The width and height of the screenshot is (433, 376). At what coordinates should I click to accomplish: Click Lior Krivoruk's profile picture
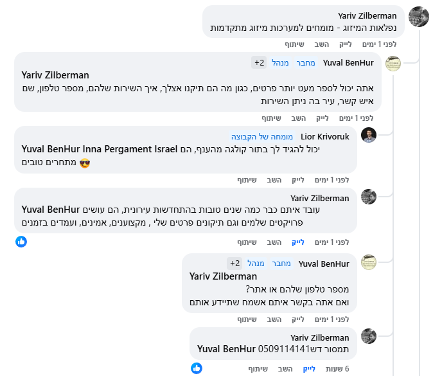click(x=369, y=135)
